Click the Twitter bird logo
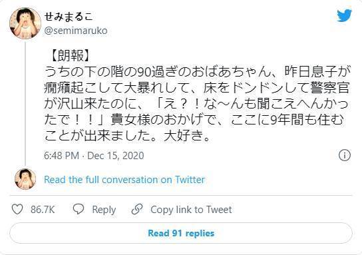This screenshot has width=362, height=255. click(x=344, y=15)
